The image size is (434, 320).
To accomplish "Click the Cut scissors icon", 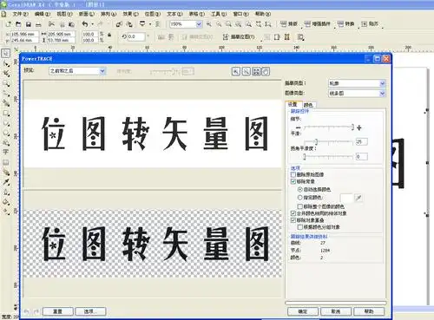I will pos(51,24).
